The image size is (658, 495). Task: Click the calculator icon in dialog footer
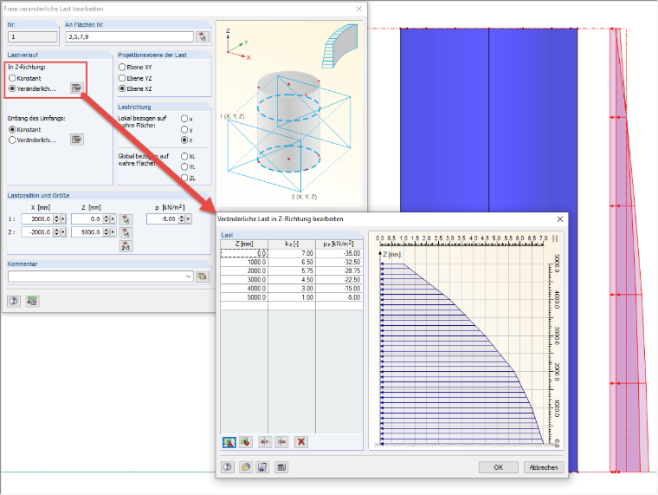(x=281, y=467)
